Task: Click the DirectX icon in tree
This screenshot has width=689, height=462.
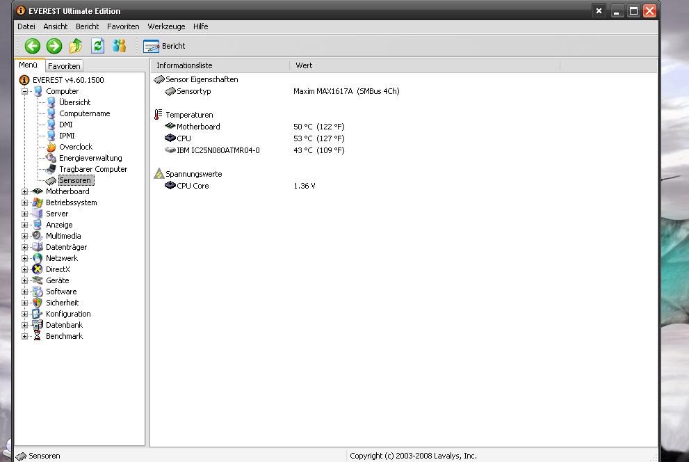Action: [38, 269]
